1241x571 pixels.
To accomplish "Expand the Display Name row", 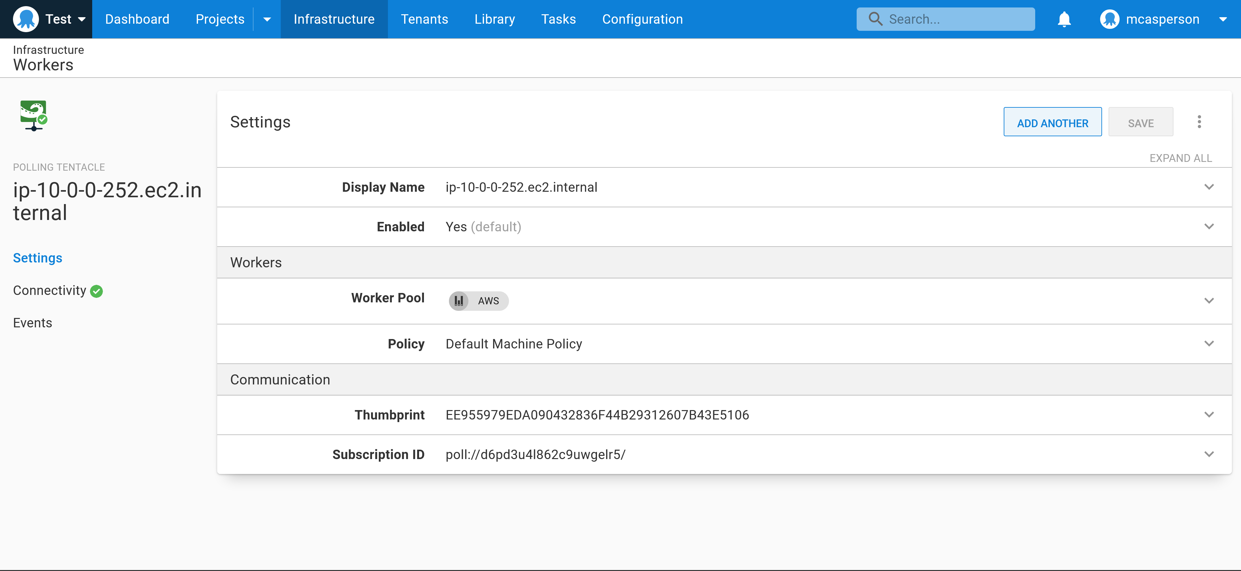I will click(x=1209, y=187).
